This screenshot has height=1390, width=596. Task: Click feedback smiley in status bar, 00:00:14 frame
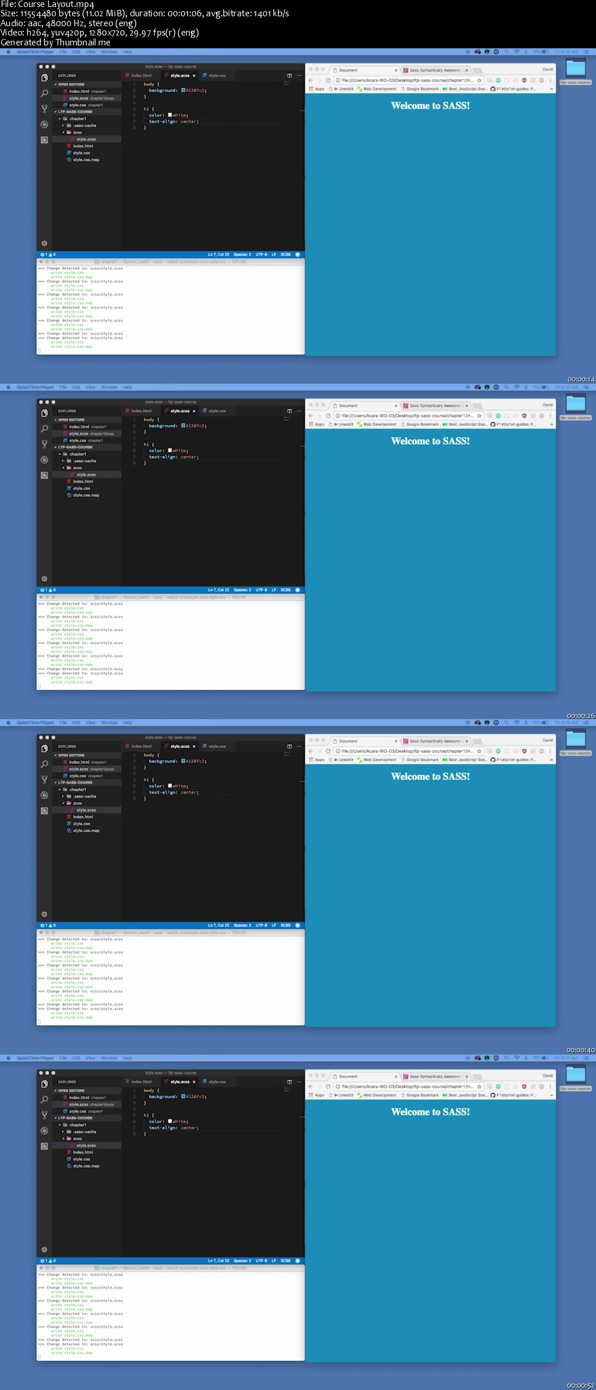[x=297, y=254]
